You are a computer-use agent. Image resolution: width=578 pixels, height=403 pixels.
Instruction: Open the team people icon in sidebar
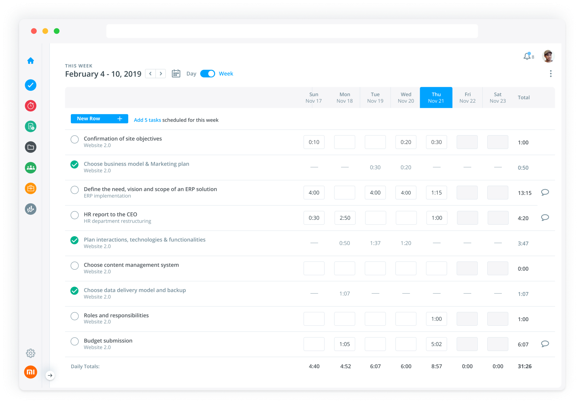click(x=31, y=168)
